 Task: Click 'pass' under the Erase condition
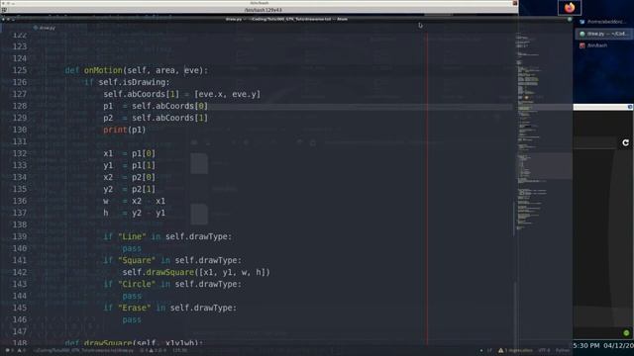coord(132,320)
